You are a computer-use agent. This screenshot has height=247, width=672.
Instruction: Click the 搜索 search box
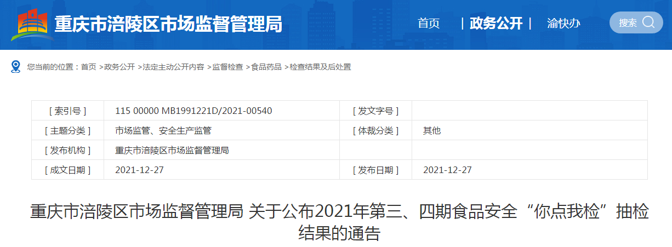636,22
